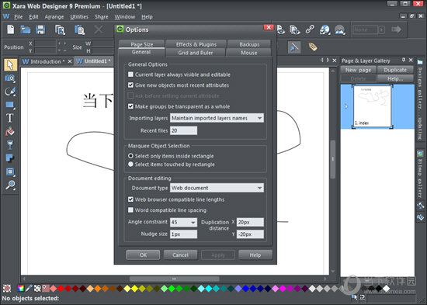Click the Designs gallery icon
Screen dimensions: 427x305
click(x=420, y=62)
